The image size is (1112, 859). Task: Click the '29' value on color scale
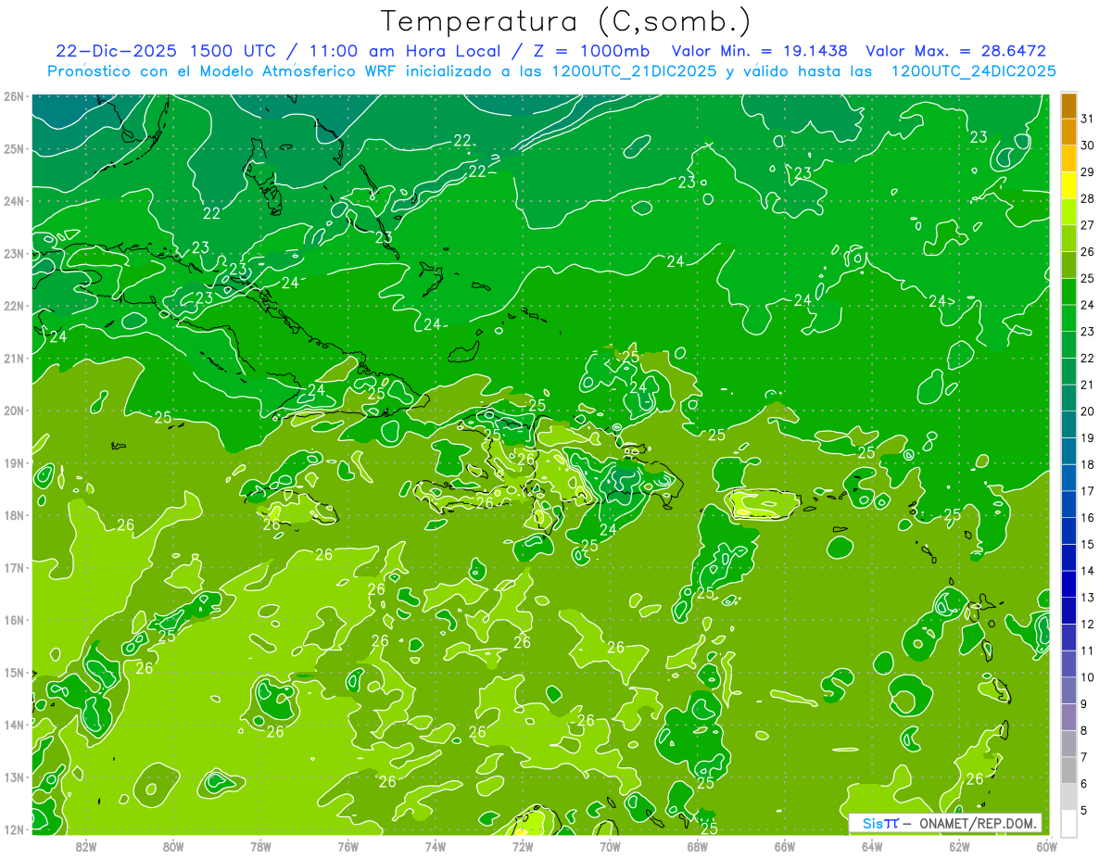(1087, 171)
